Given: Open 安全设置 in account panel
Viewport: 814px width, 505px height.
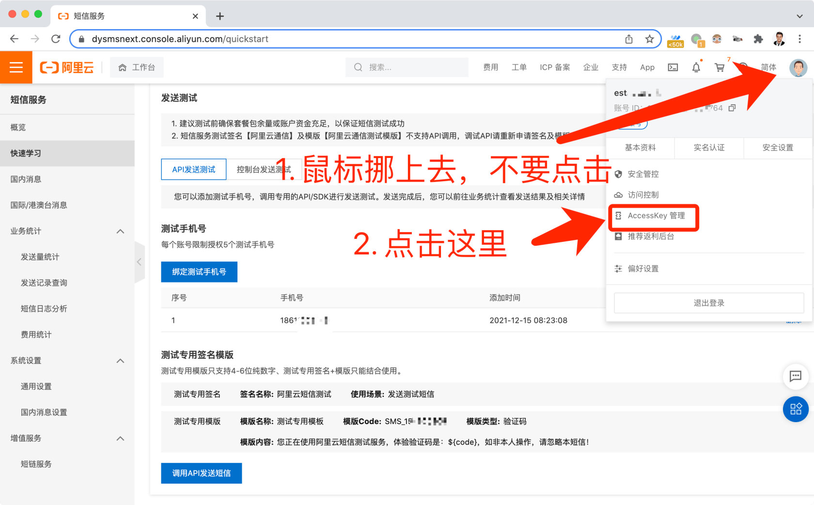Looking at the screenshot, I should point(778,147).
